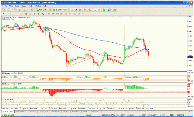The height and width of the screenshot is (117, 194).
Task: Select the Crosshair tool
Action: [8, 14]
